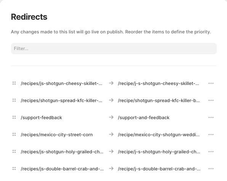Select drag handle beside /support-feedback
The image size is (227, 181).
(14, 117)
